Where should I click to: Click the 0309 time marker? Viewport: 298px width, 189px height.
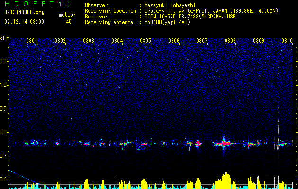pos(259,41)
